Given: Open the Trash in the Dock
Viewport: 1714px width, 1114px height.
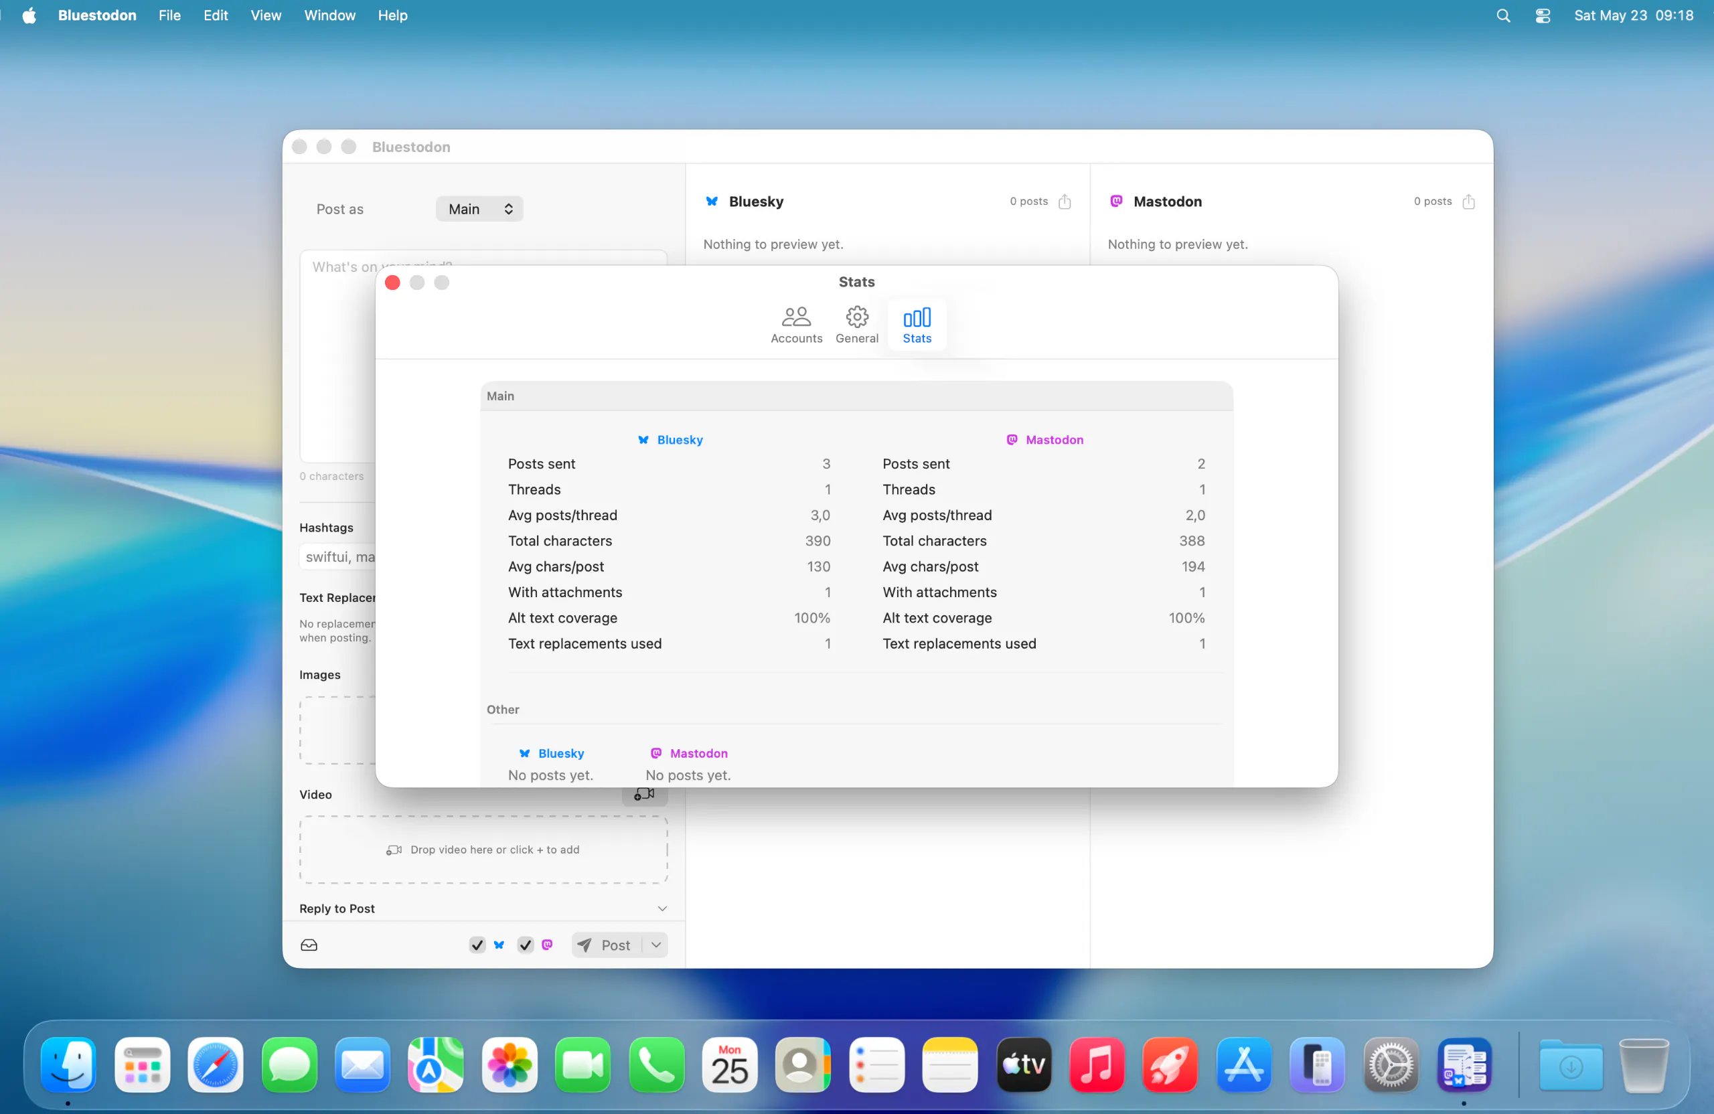Looking at the screenshot, I should point(1644,1064).
